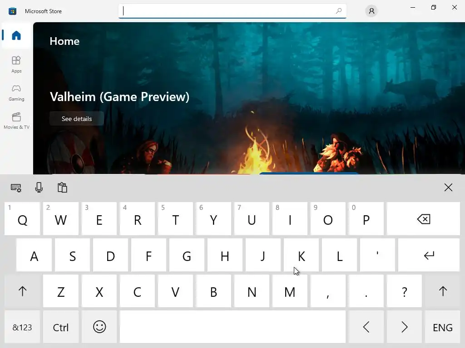
Task: Tap the N key
Action: coord(252,291)
